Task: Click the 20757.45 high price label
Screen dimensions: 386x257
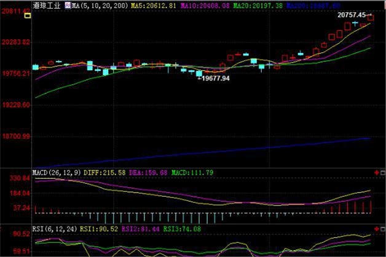Action: pos(352,15)
